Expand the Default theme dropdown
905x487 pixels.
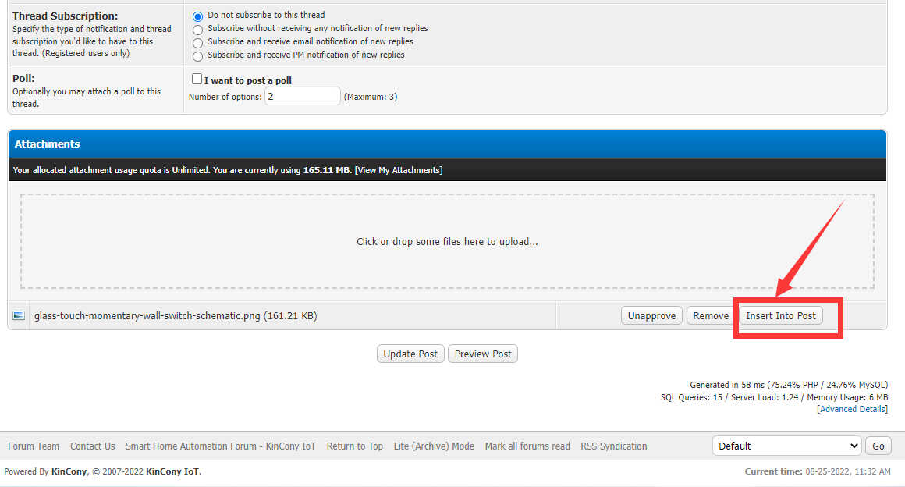pyautogui.click(x=786, y=446)
